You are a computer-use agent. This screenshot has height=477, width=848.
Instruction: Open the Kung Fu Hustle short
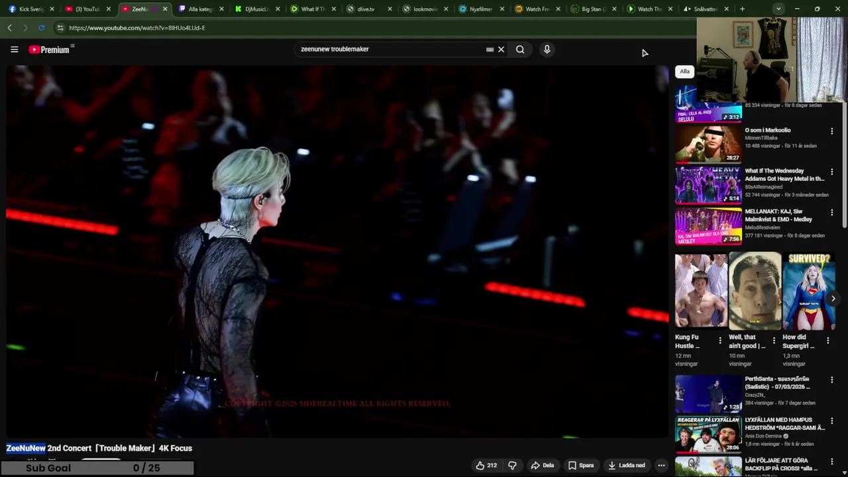pos(701,291)
